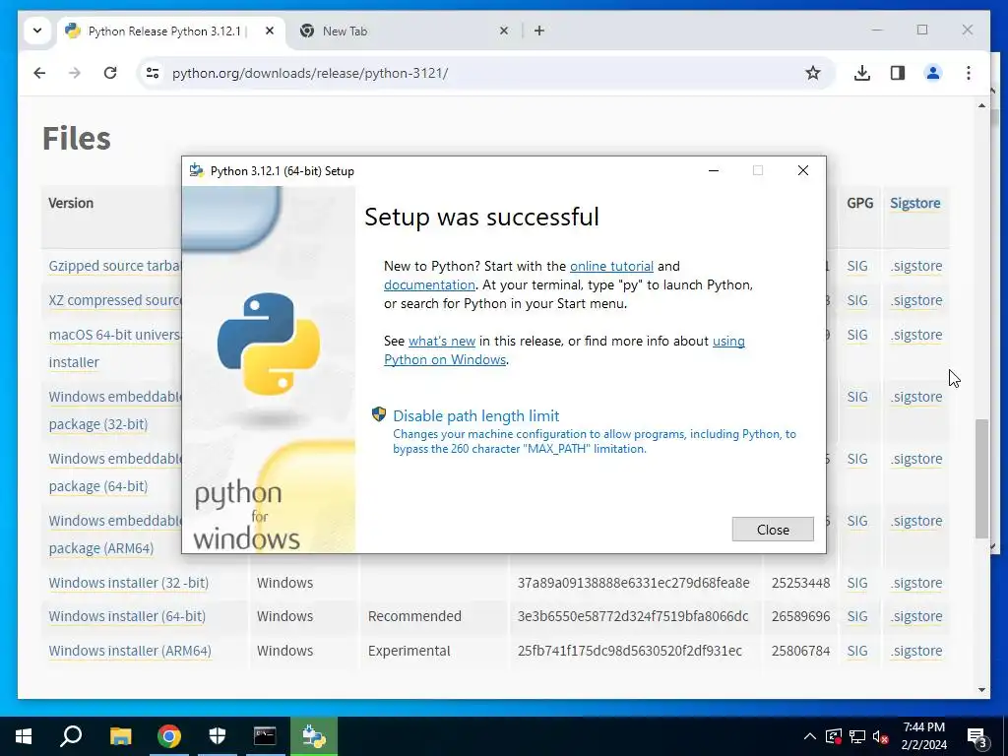Click Python installer taskbar icon

click(x=314, y=736)
